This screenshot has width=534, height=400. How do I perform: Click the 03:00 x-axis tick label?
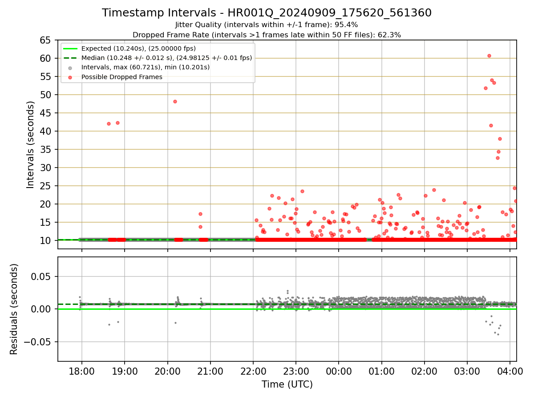coord(467,371)
